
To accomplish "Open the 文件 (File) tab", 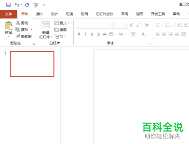I will 9,14.
